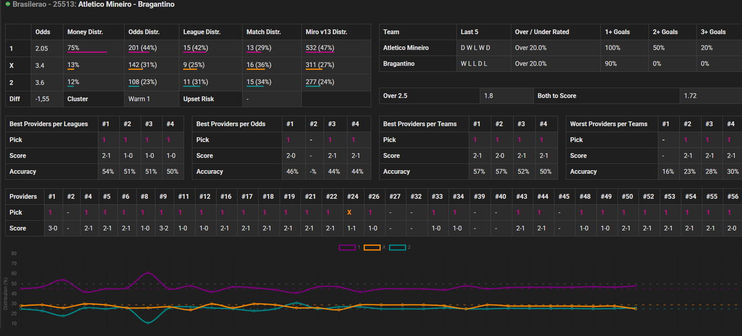Click the Over 2.5 odds value 1.8
The height and width of the screenshot is (336, 742).
(x=488, y=95)
